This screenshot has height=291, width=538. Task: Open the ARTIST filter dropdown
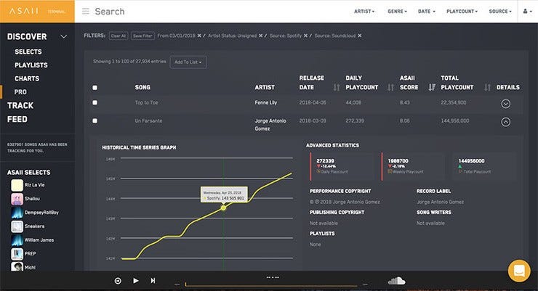pyautogui.click(x=364, y=12)
